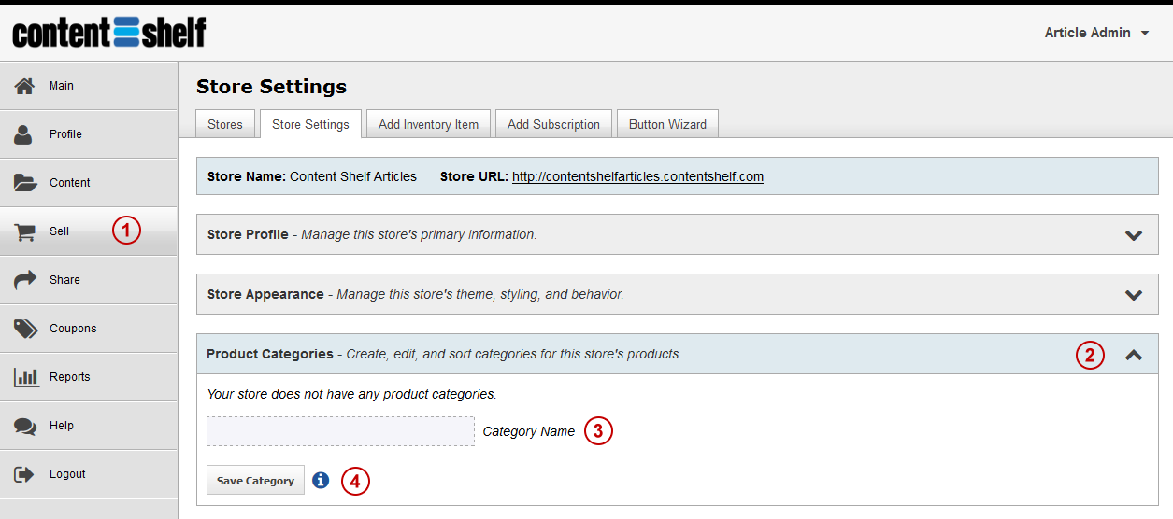Click the Help speech bubbles icon

click(24, 426)
